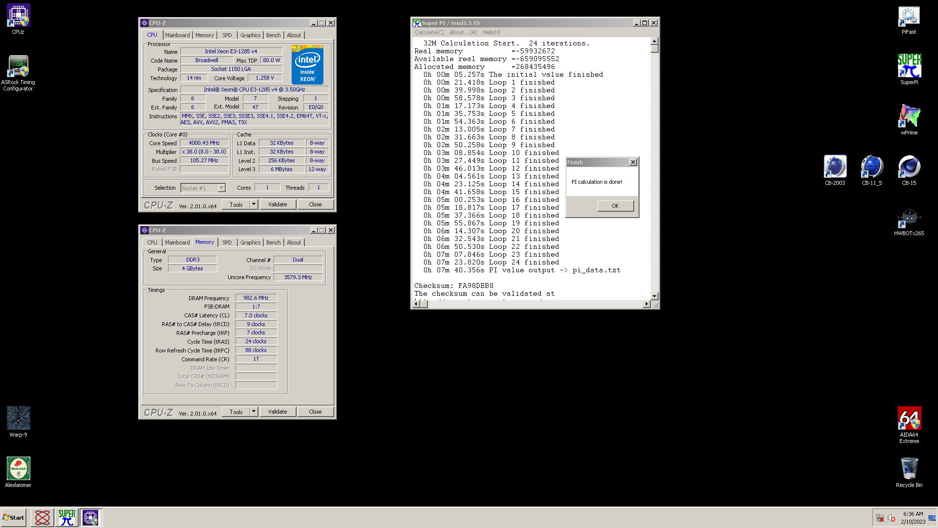Click the bottom CPU-Z window title icon

pos(145,230)
